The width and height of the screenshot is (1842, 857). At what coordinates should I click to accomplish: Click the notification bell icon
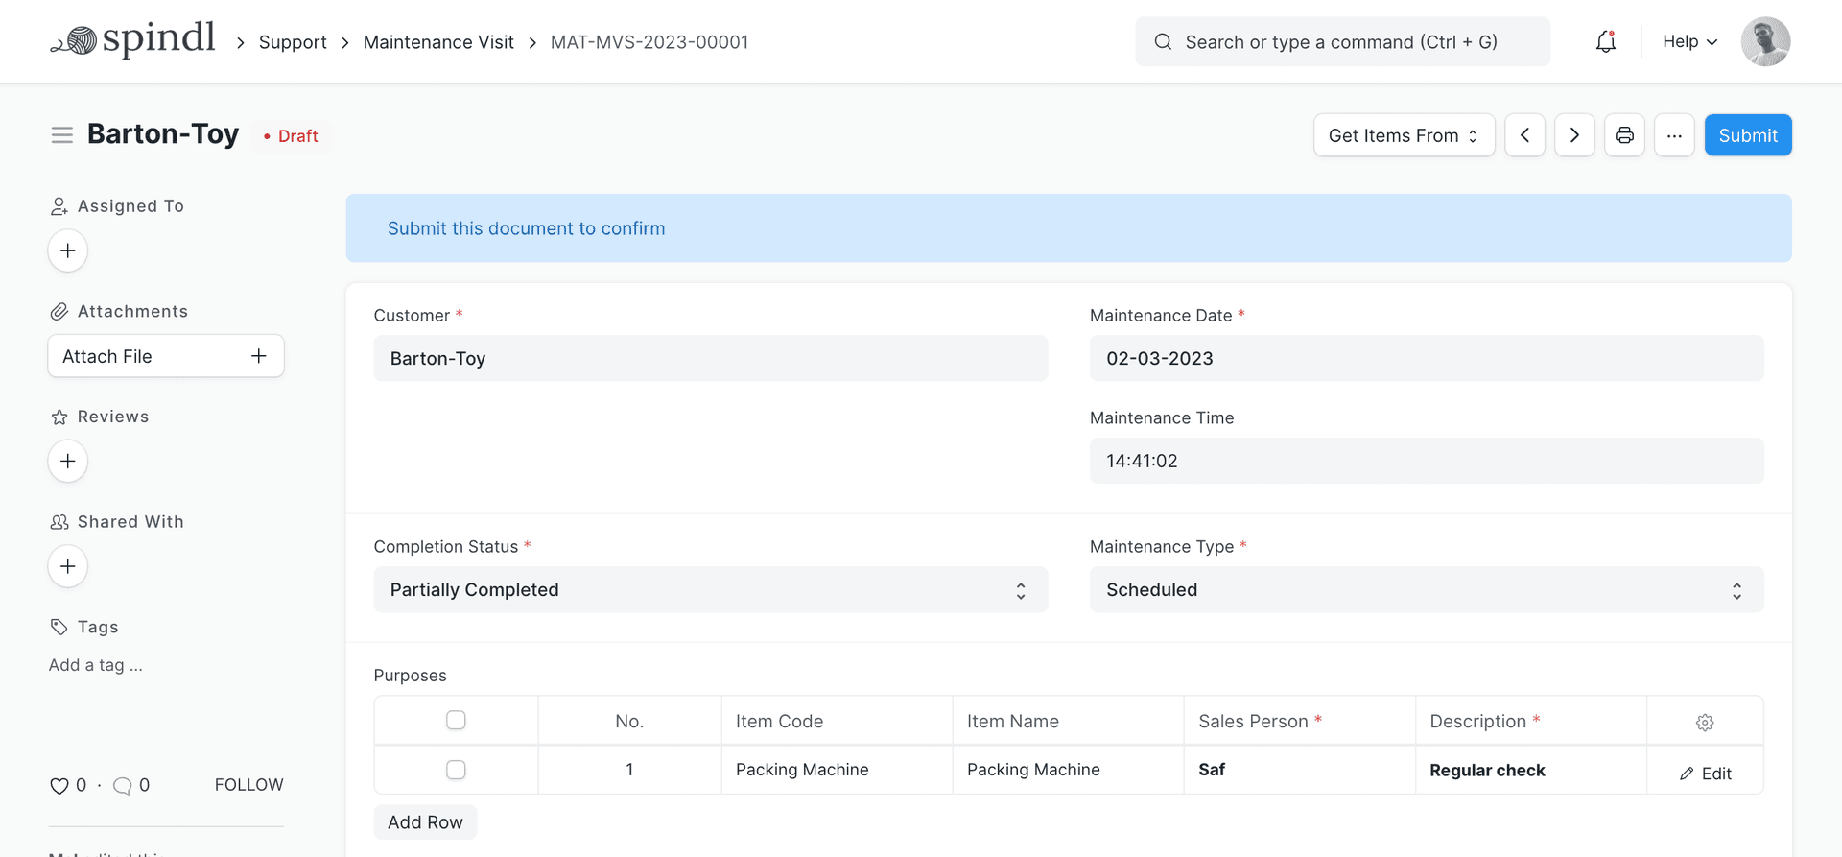pos(1605,41)
